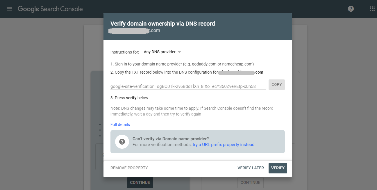Click the REMOVE PROPERTY button
Viewport: 377px width, 190px height.
click(129, 168)
